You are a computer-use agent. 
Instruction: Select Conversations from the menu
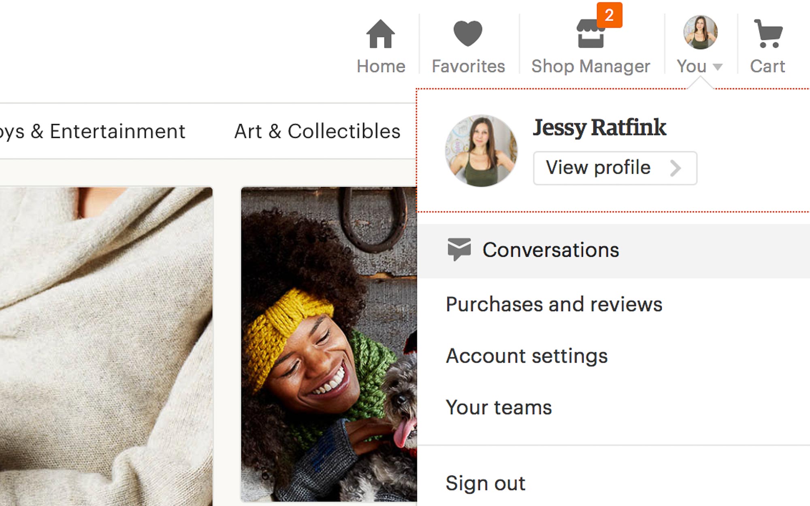pyautogui.click(x=550, y=249)
